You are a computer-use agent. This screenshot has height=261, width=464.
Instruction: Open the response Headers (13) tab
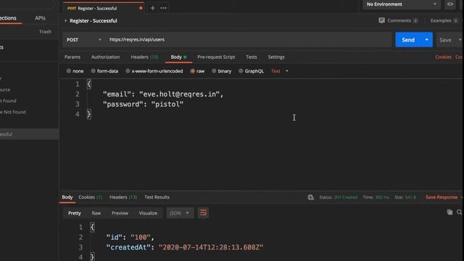(123, 197)
